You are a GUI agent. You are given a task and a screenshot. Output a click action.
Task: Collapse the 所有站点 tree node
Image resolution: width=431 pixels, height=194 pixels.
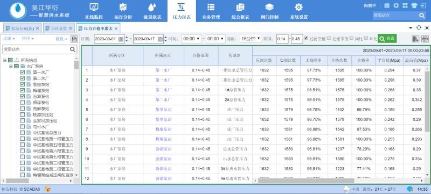click(x=5, y=60)
